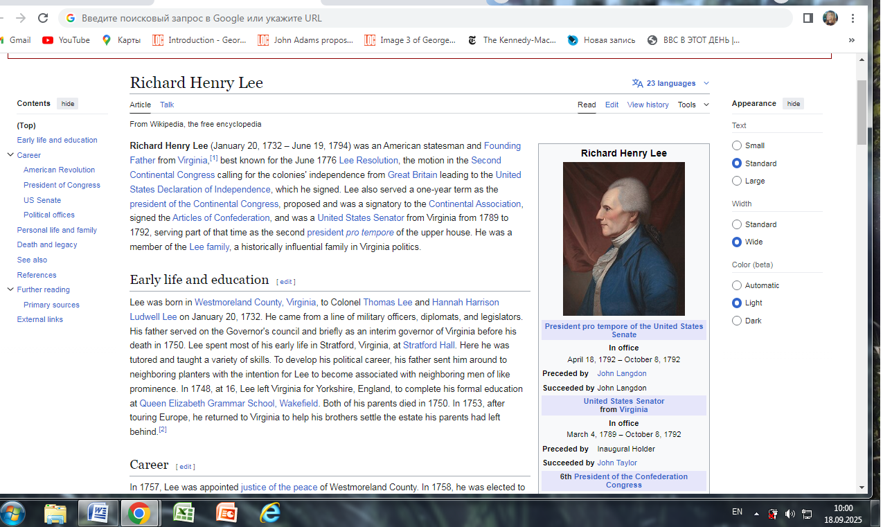Click the Windows Start button

(13, 513)
